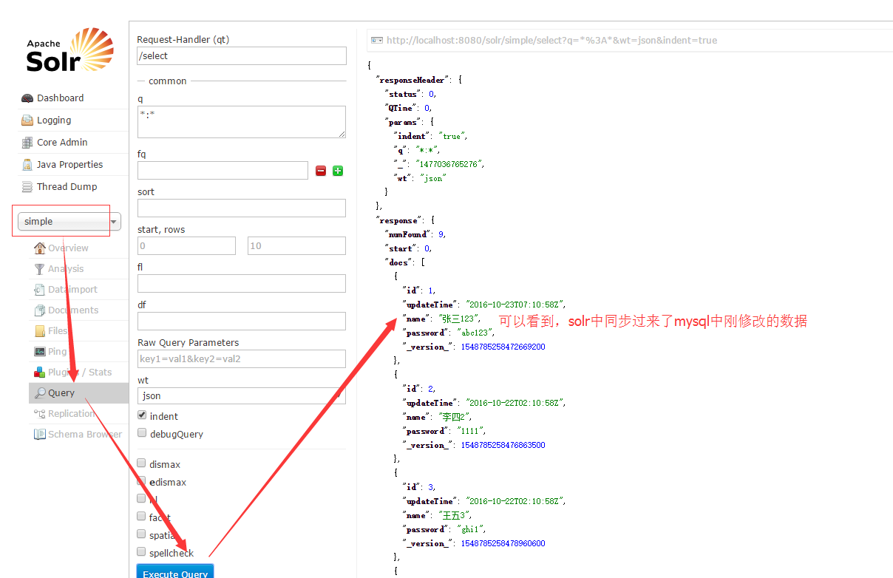Viewport: 893px width, 578px height.
Task: Click the updateTime 2016-10-23T07:10:58Z value
Action: (x=515, y=305)
